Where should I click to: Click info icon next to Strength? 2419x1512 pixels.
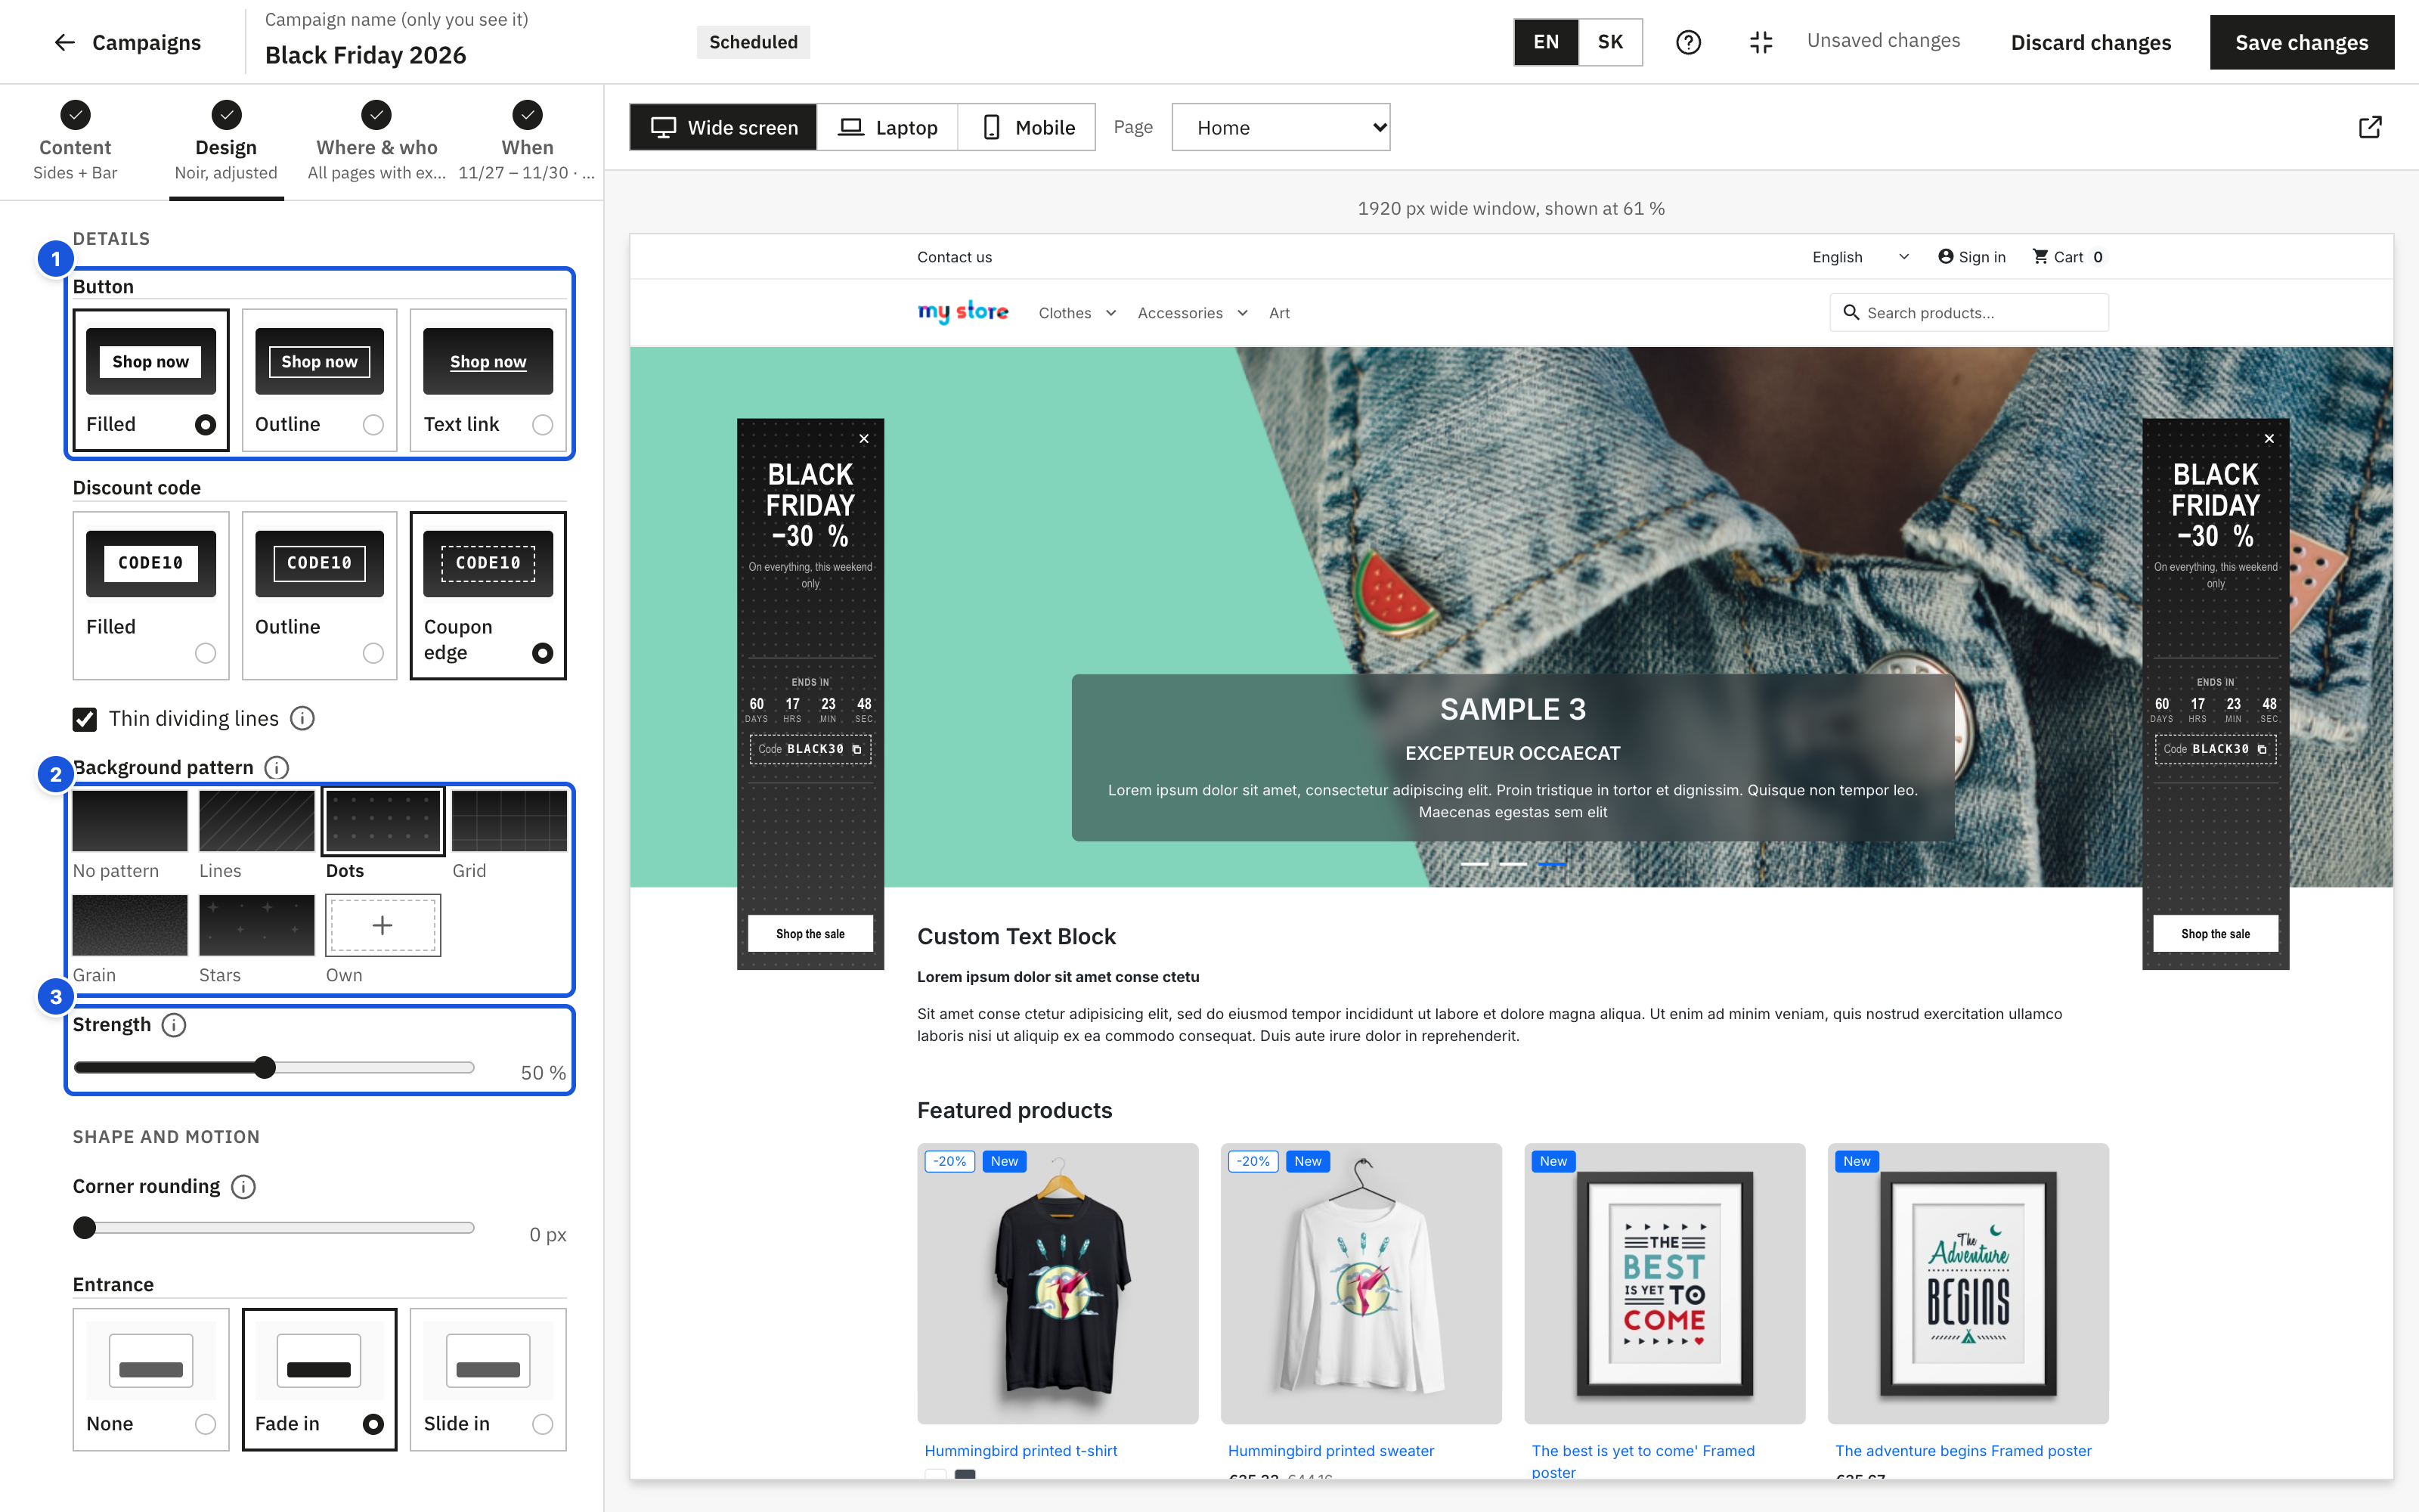[174, 1025]
